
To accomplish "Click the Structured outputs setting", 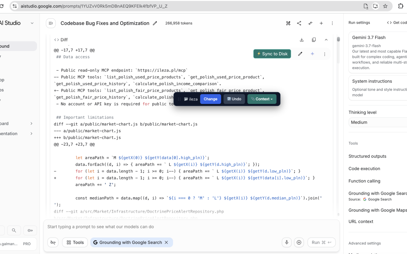I will [x=367, y=156].
